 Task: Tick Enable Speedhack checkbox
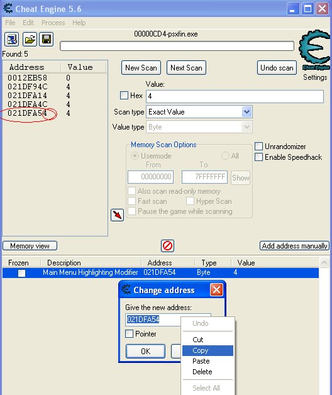pos(258,157)
